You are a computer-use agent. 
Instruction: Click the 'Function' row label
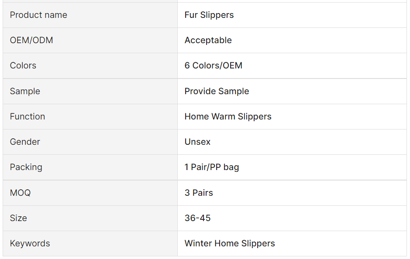pyautogui.click(x=28, y=116)
